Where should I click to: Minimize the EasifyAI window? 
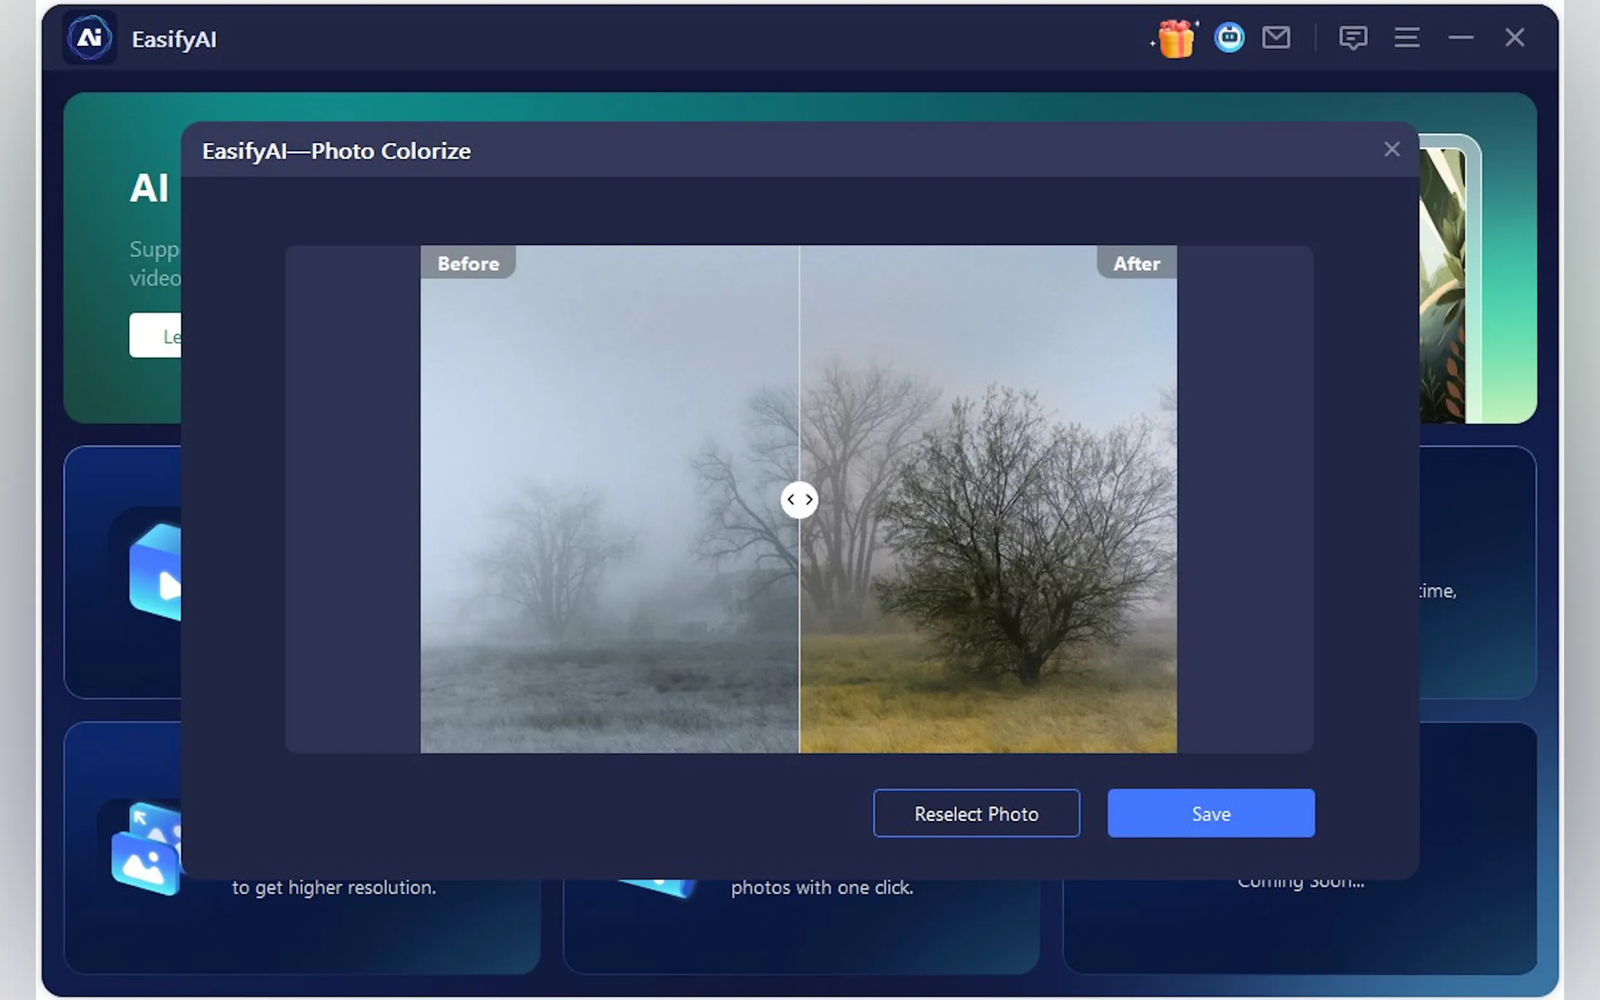[1460, 38]
